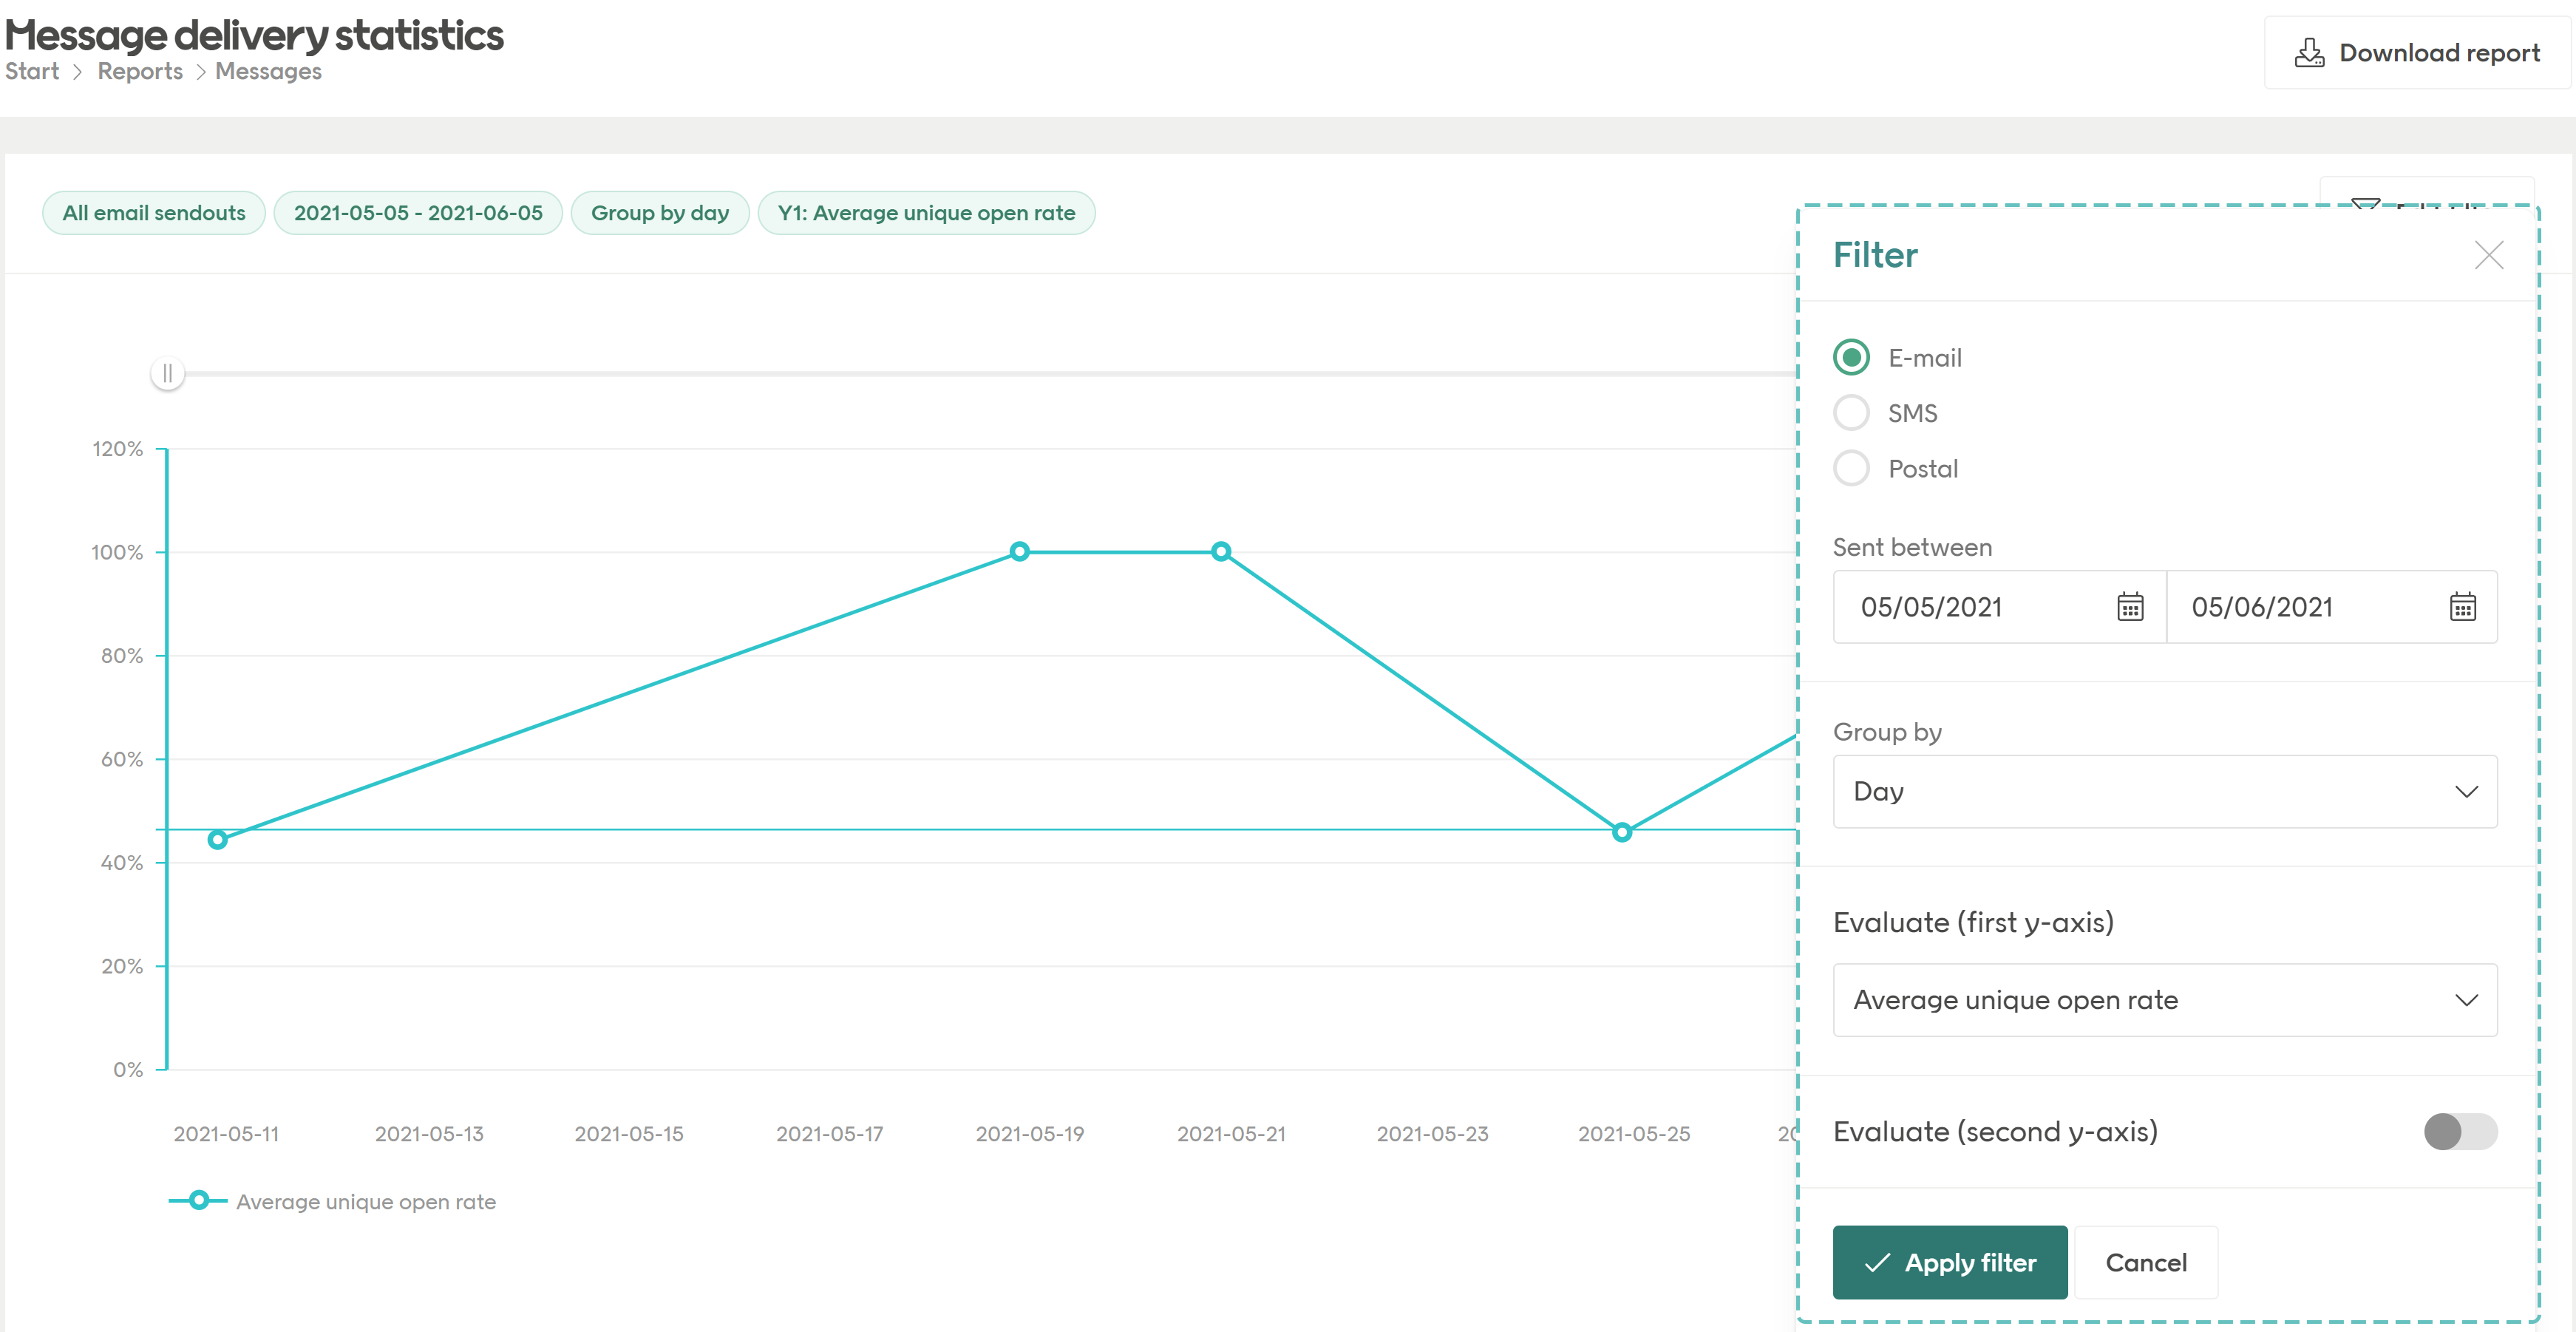Click the pause handle on the chart range slider
Image resolution: width=2576 pixels, height=1332 pixels.
click(x=168, y=372)
